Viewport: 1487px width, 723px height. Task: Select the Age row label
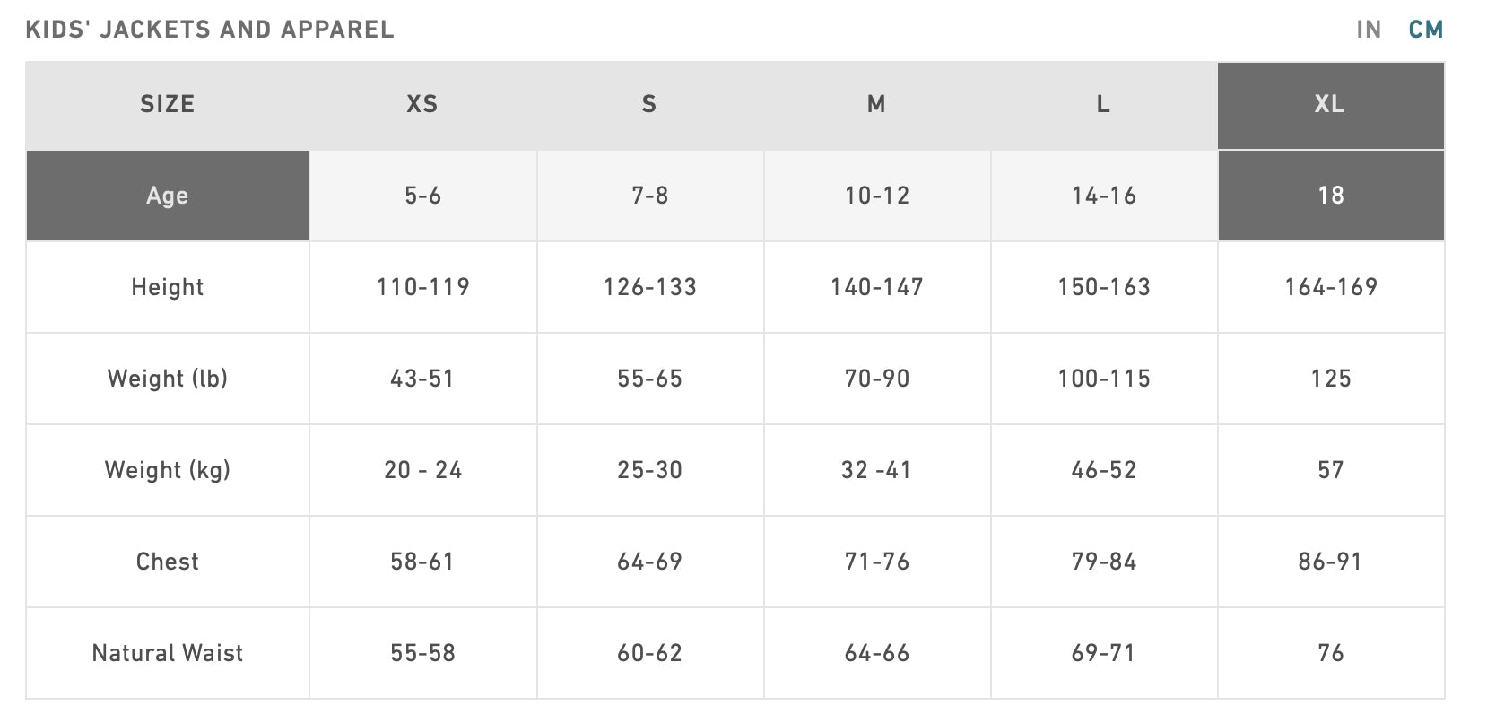pos(168,196)
